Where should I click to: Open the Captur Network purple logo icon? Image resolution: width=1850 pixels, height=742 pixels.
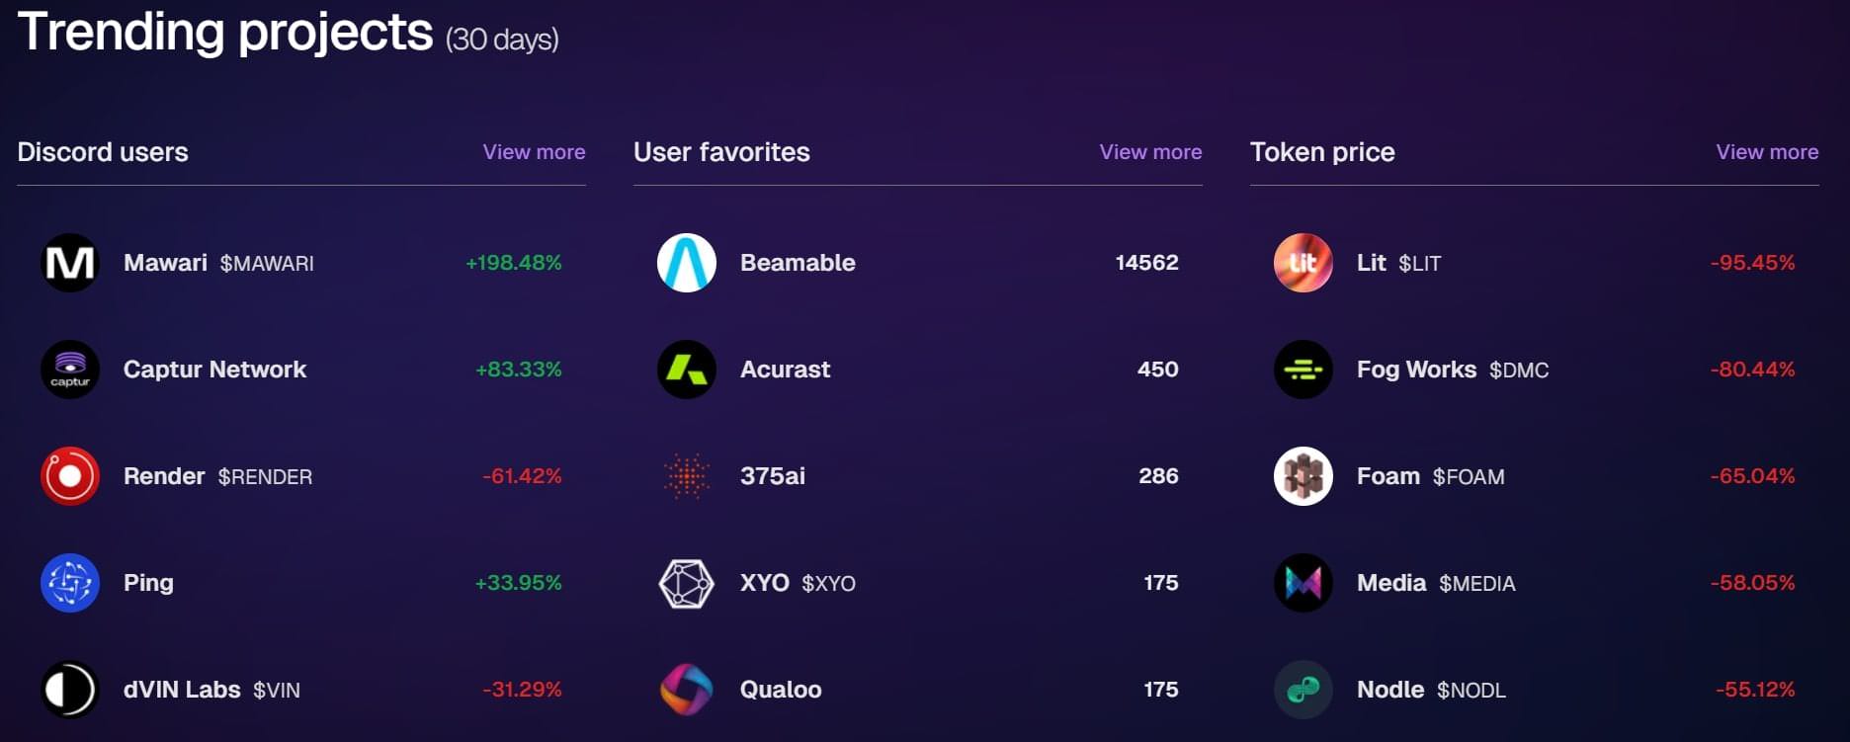coord(70,370)
